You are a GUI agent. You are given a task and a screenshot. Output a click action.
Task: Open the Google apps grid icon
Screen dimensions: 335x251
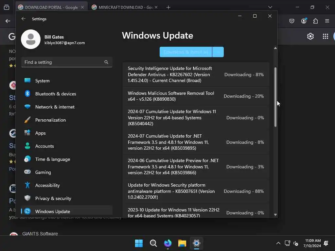coord(326,36)
